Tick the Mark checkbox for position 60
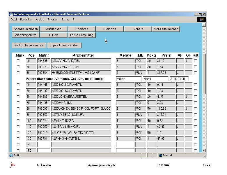 tap(18, 97)
